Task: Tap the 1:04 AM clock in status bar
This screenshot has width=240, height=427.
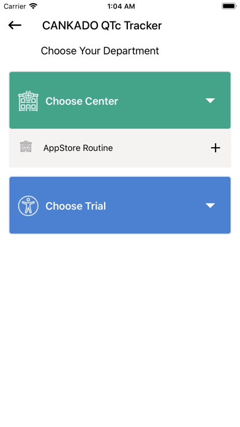Action: pyautogui.click(x=121, y=6)
